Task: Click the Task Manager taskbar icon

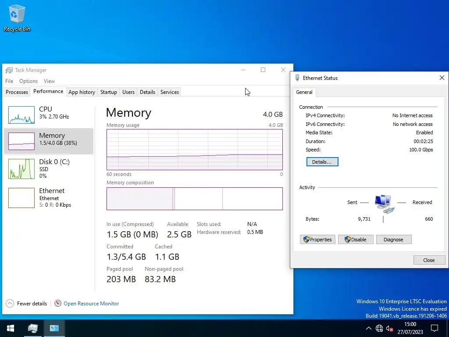Action: [x=33, y=328]
